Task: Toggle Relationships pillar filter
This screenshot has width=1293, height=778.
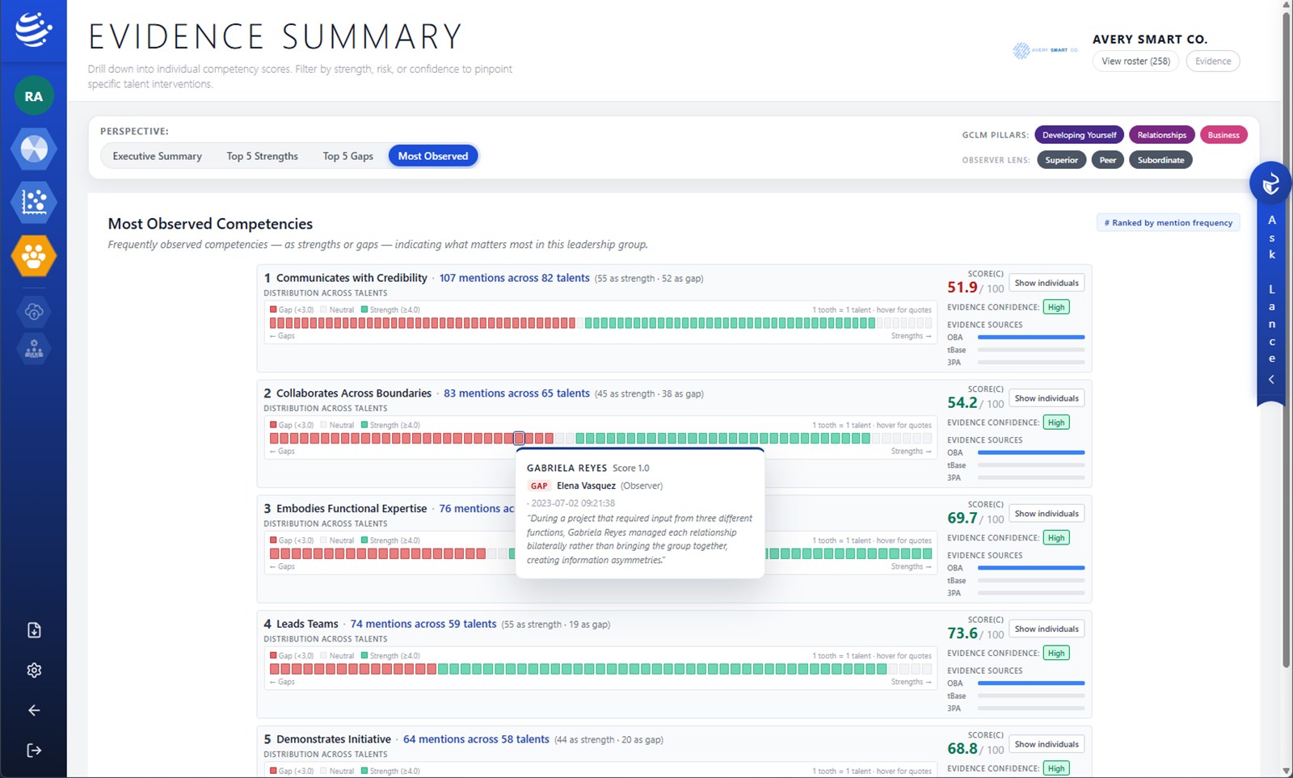Action: pyautogui.click(x=1161, y=135)
